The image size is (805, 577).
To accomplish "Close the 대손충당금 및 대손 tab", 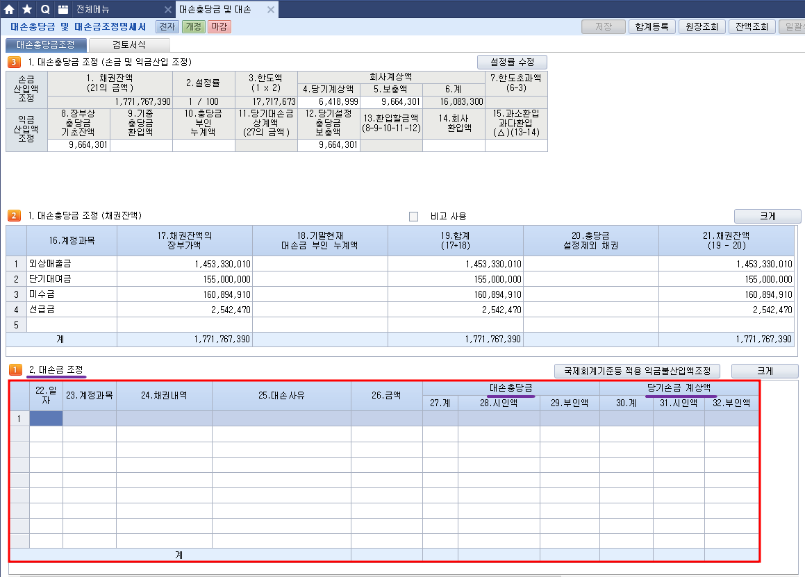I will [x=269, y=10].
